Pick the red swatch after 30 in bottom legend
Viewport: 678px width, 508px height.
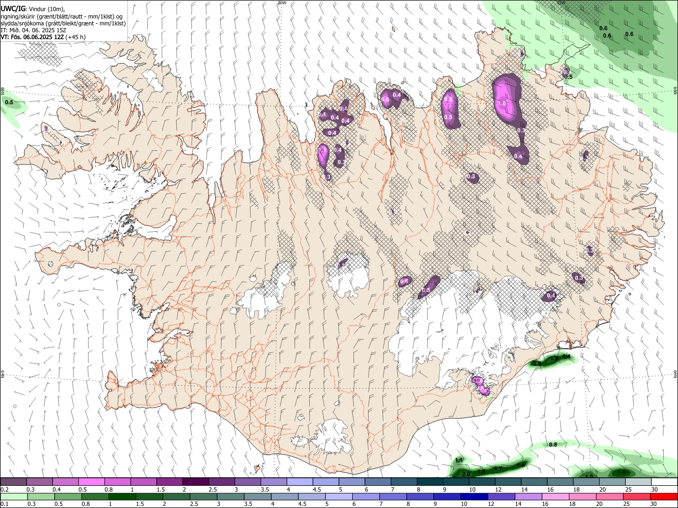coord(664,496)
